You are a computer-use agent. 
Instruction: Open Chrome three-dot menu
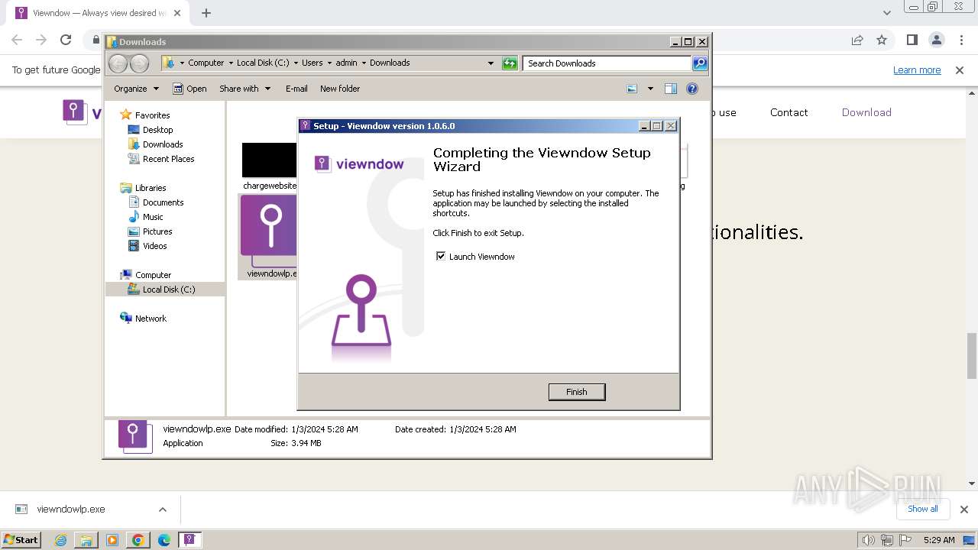960,40
